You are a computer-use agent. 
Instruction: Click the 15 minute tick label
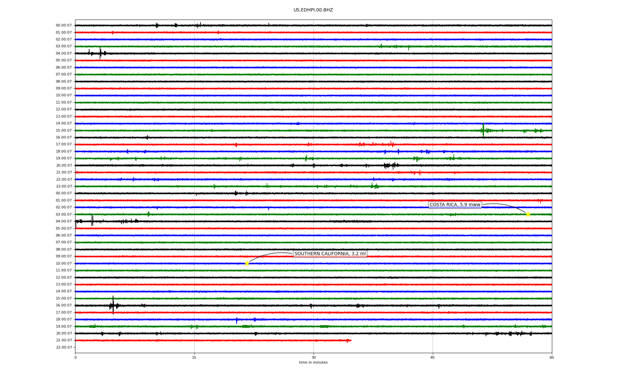194,357
